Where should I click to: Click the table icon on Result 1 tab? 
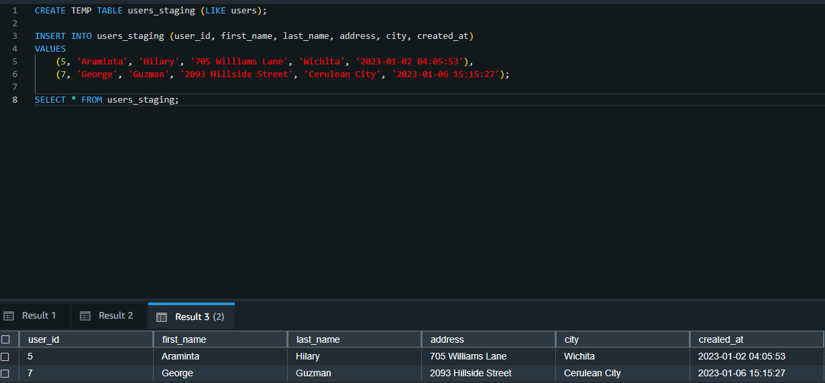click(9, 316)
